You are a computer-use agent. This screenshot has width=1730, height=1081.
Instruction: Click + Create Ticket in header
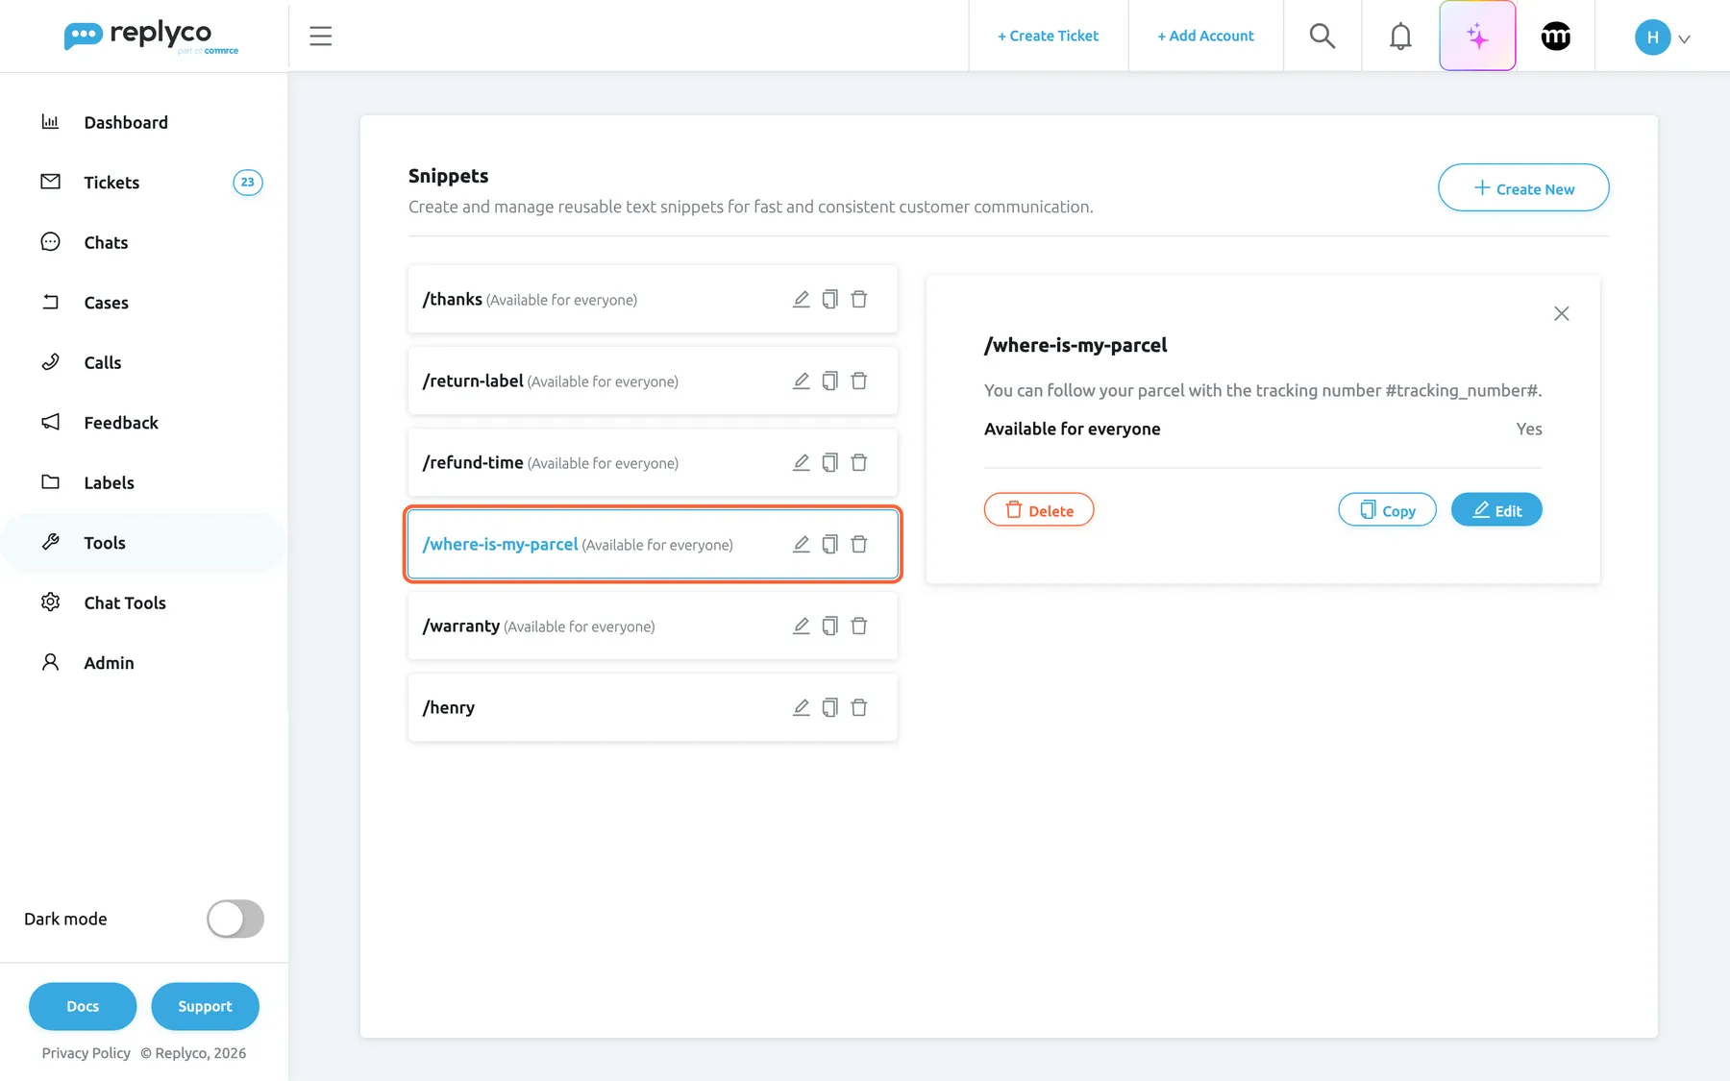pos(1048,36)
